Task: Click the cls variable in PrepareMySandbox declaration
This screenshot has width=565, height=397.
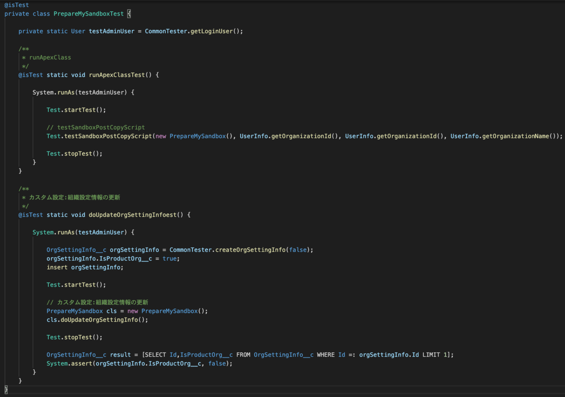Action: coord(112,311)
